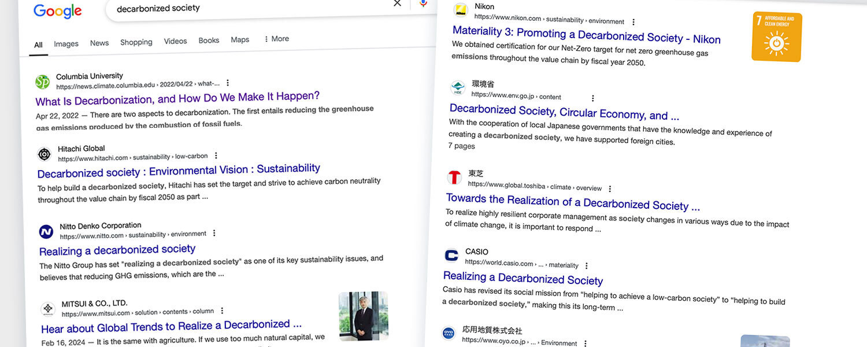Click the world.casio.com URL breadcrumb
The image size is (867, 347).
click(521, 263)
